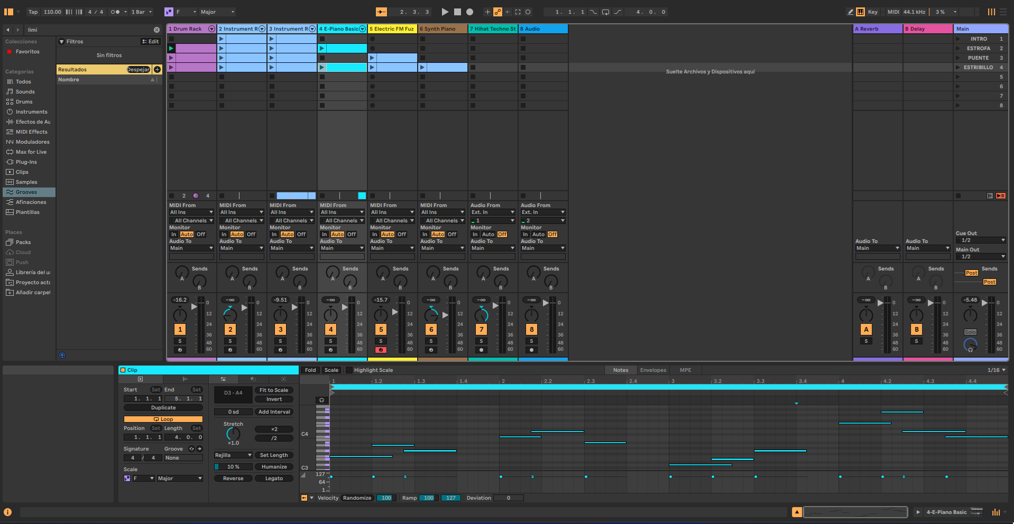The height and width of the screenshot is (524, 1014).
Task: Open the Grooves category in browser
Action: (26, 192)
